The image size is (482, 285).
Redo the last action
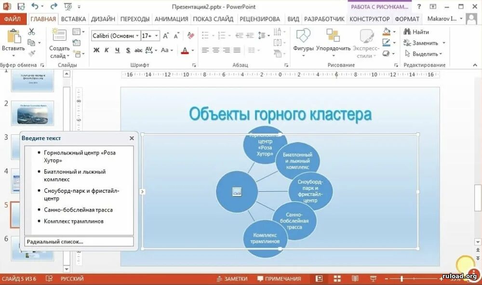click(x=54, y=6)
